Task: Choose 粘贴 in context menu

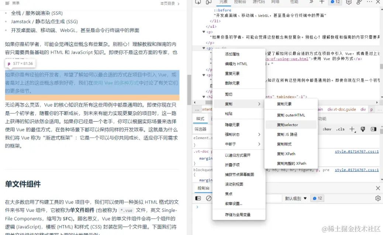Action: tap(239, 113)
